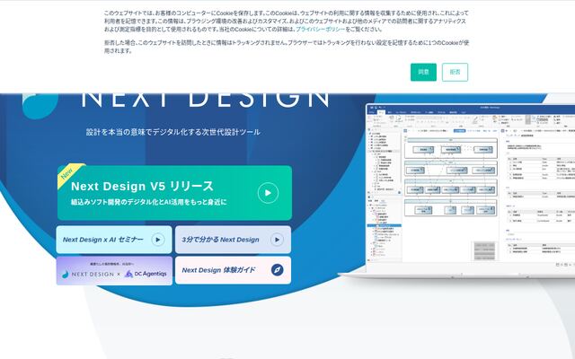Screen dimensions: 575x359
Task: Accept cookies with the 同意 button
Action: tap(423, 72)
